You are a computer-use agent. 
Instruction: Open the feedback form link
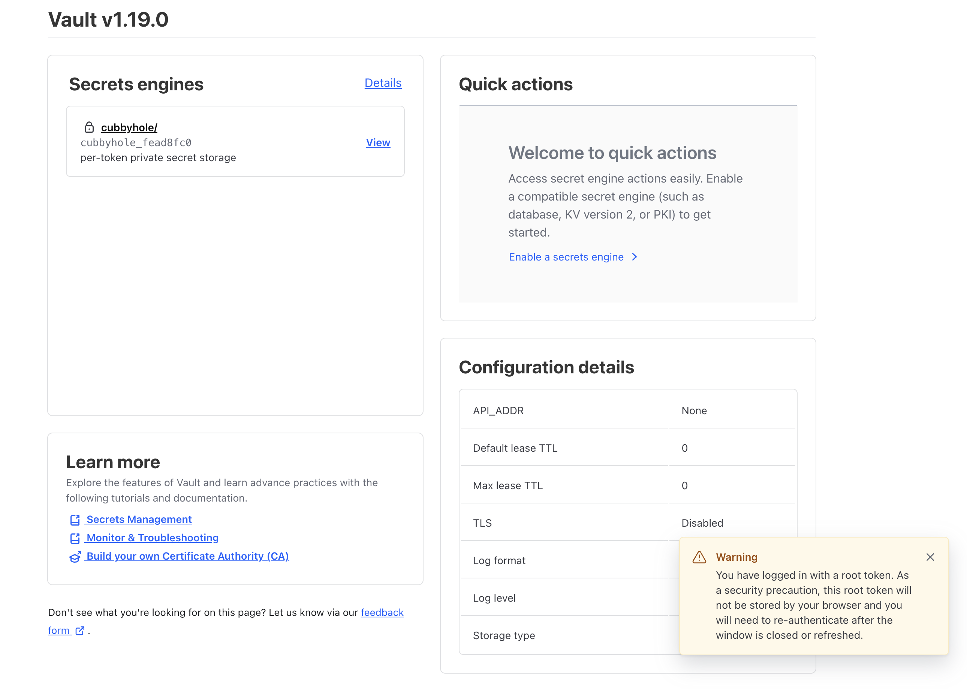(x=382, y=613)
